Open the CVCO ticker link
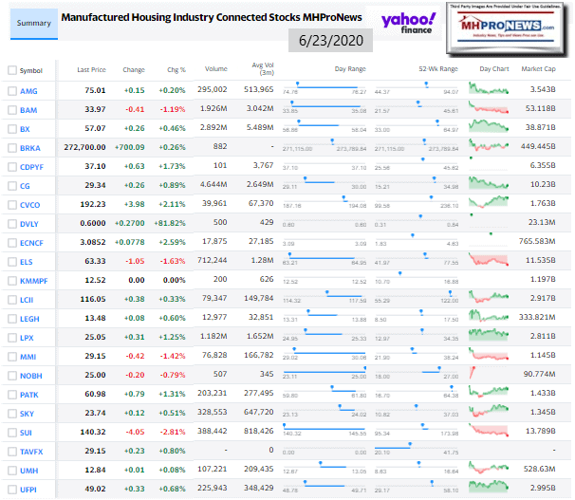This screenshot has width=575, height=500. [30, 204]
